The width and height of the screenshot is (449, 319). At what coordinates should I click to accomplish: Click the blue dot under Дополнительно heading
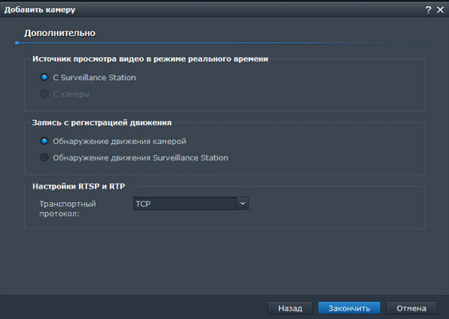(16, 43)
